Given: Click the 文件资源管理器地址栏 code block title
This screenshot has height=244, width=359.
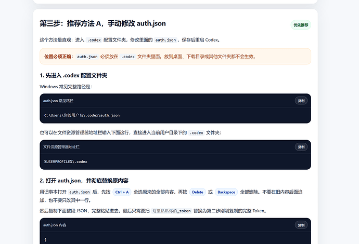Looking at the screenshot, I should [x=61, y=147].
